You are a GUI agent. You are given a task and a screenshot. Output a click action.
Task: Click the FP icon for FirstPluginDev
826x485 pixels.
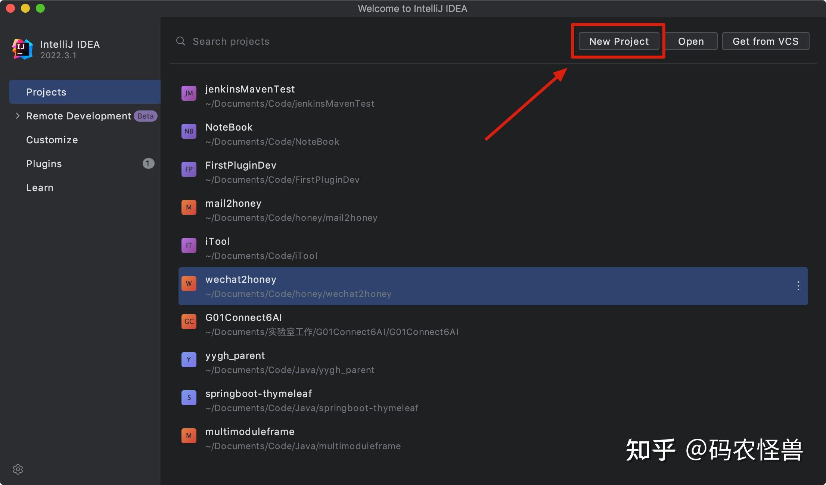click(x=189, y=169)
